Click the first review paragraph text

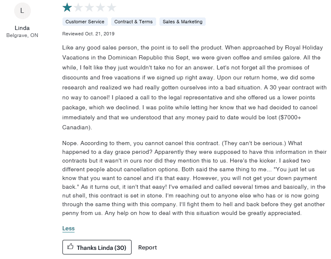tap(194, 87)
